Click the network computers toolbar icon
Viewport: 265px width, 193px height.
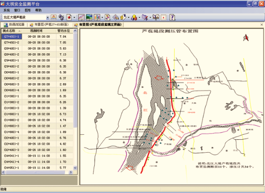click(61, 17)
